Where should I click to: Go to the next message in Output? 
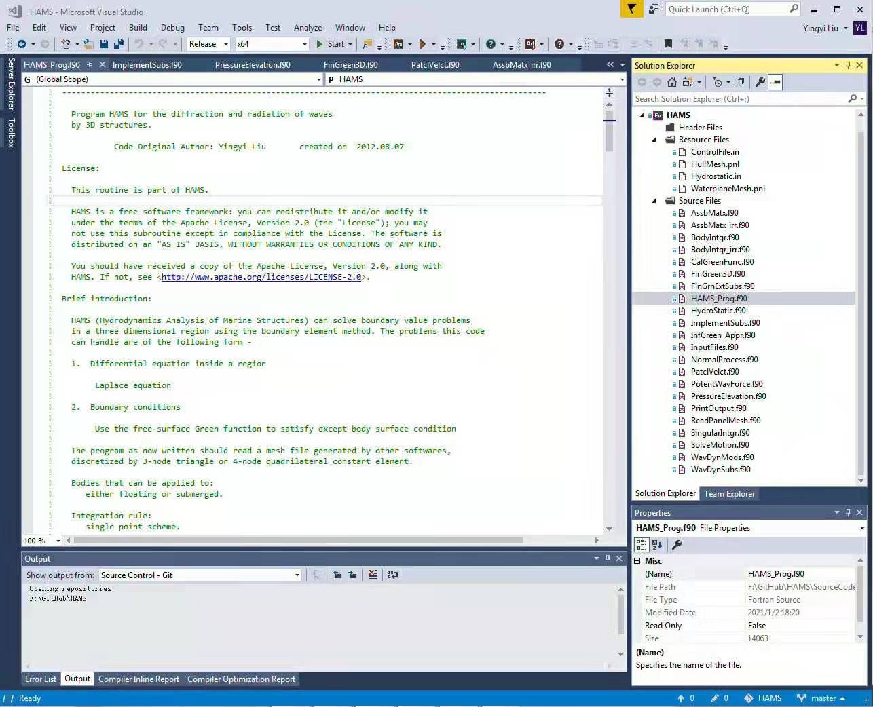point(352,575)
